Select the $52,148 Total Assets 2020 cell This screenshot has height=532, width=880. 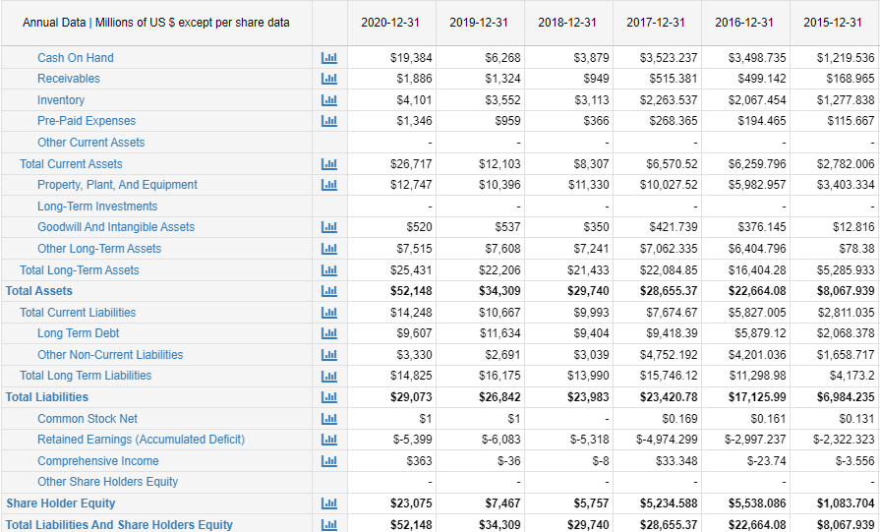click(391, 291)
